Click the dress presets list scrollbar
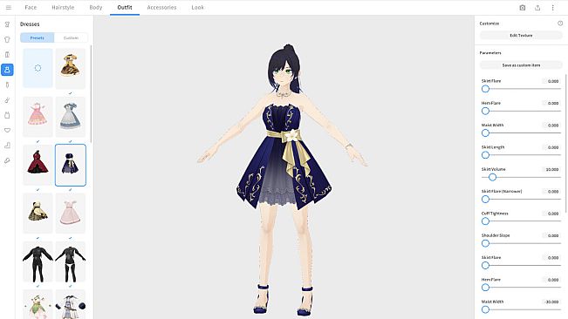The width and height of the screenshot is (568, 319). click(91, 94)
